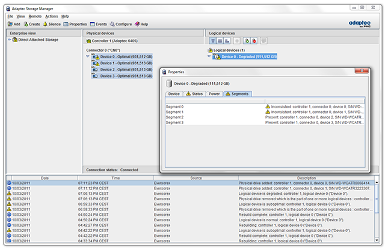Screen dimensions: 385x249
Task: Select logical Device 0 - Degraded (111,512 GB)
Action: point(249,57)
